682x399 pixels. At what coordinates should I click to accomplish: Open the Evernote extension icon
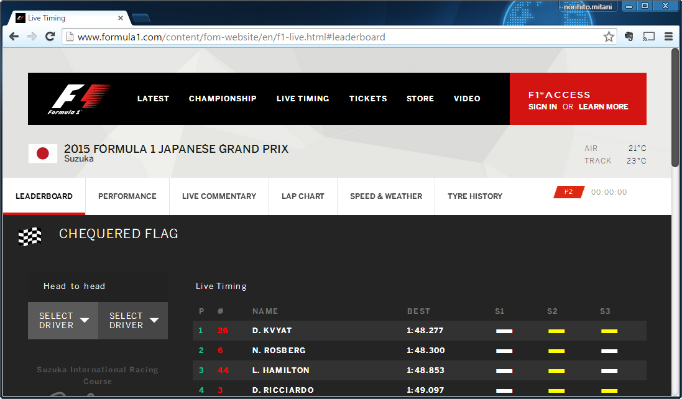(629, 37)
